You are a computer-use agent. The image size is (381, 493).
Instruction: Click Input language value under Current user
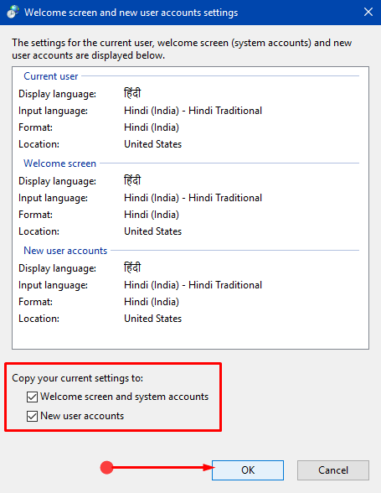pos(193,111)
